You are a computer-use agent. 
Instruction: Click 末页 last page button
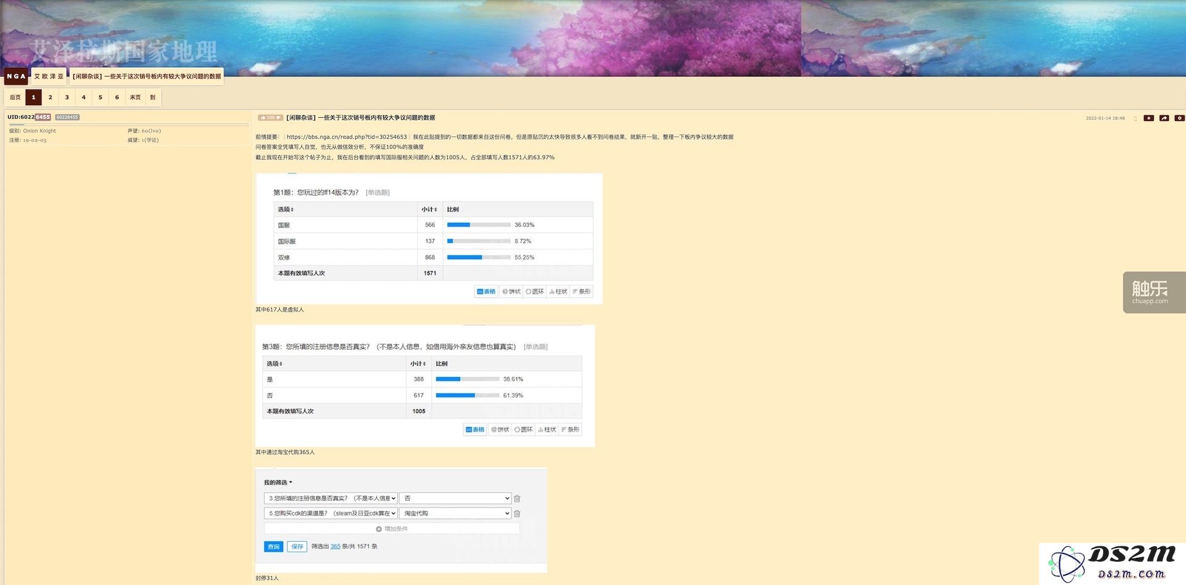tap(135, 97)
